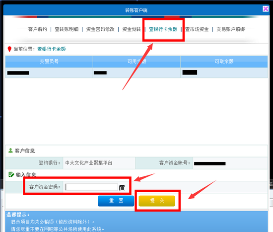Viewport: 273px width, 232px height.
Task: Click the 查银行卡余额 breadcrumb link
Action: point(52,49)
